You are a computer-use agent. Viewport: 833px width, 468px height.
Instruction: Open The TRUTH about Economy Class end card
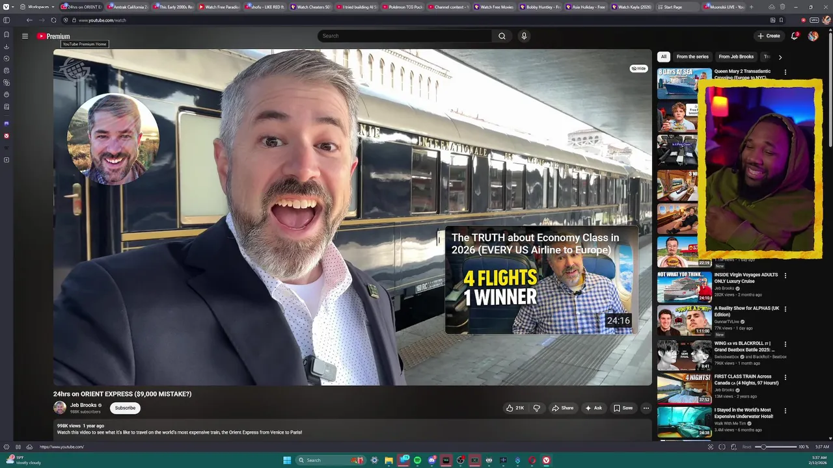(541, 280)
